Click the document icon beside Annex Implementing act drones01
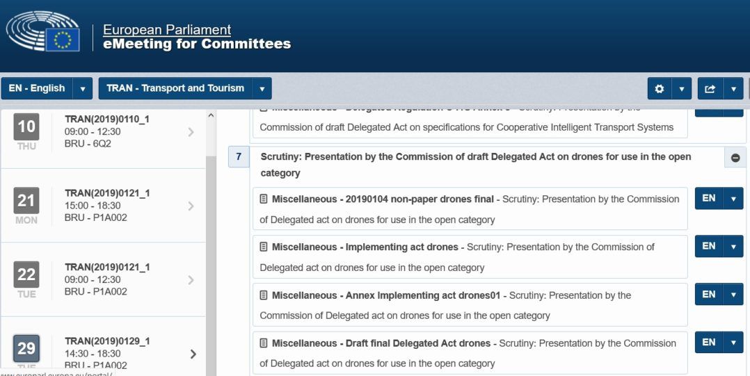The width and height of the screenshot is (750, 376). (264, 295)
